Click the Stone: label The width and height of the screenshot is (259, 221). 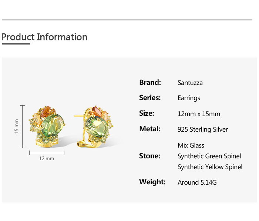point(149,156)
